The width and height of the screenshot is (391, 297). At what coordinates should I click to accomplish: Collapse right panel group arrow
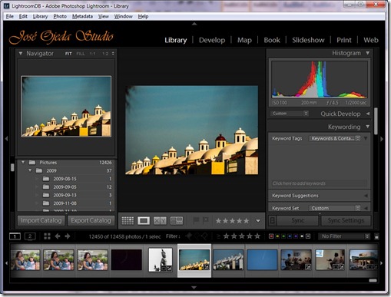(382, 139)
